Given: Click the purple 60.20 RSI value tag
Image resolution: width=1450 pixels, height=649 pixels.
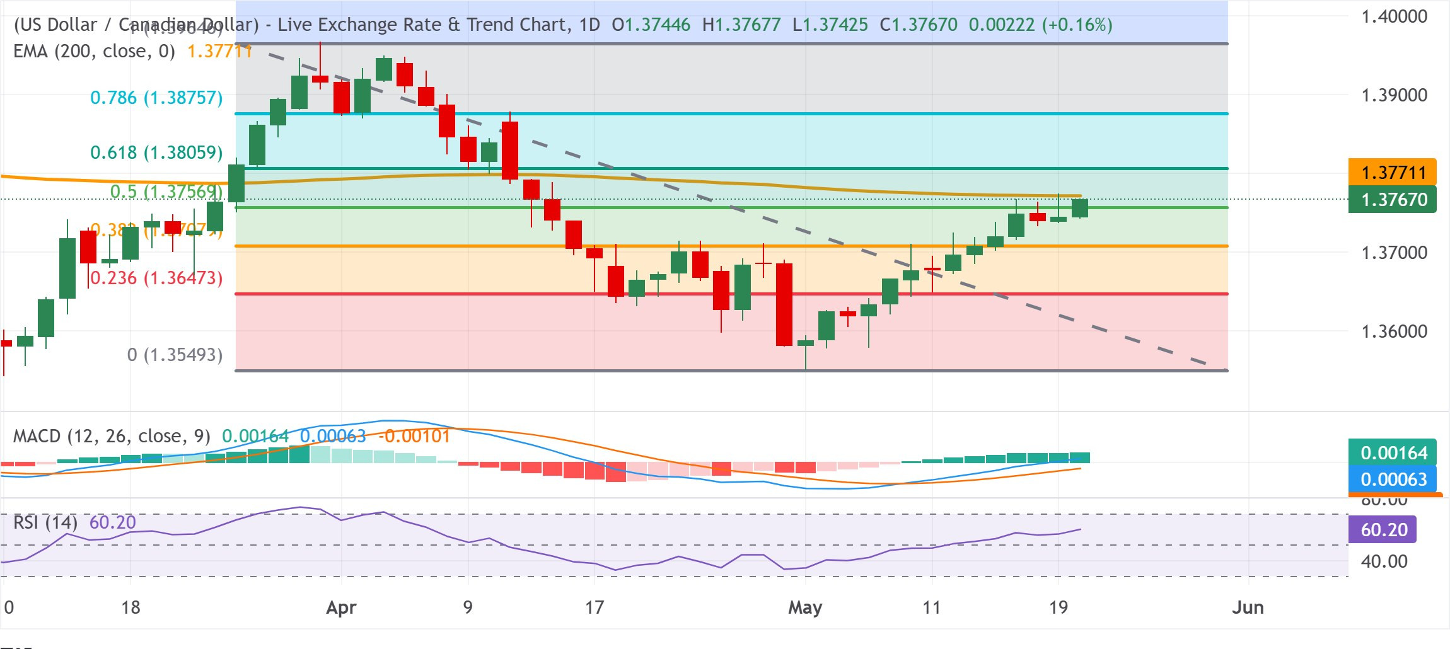Looking at the screenshot, I should tap(1383, 529).
